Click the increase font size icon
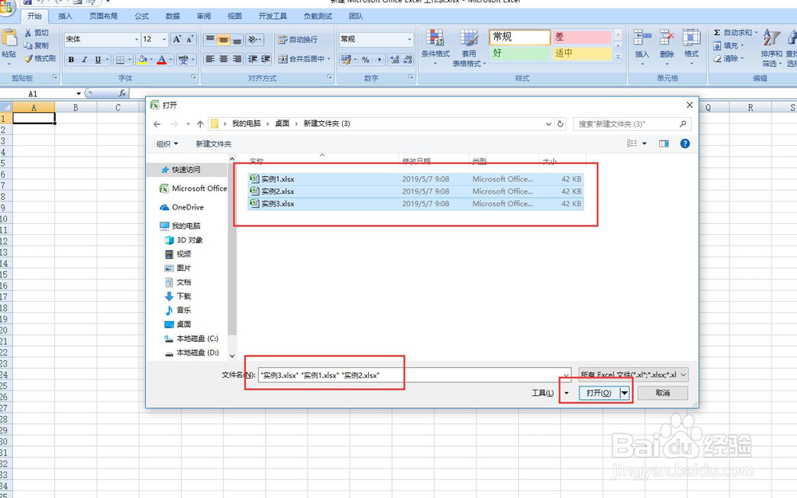797x498 pixels. pyautogui.click(x=177, y=39)
